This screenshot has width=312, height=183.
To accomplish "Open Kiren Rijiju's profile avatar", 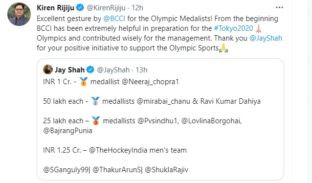I will click(x=19, y=14).
